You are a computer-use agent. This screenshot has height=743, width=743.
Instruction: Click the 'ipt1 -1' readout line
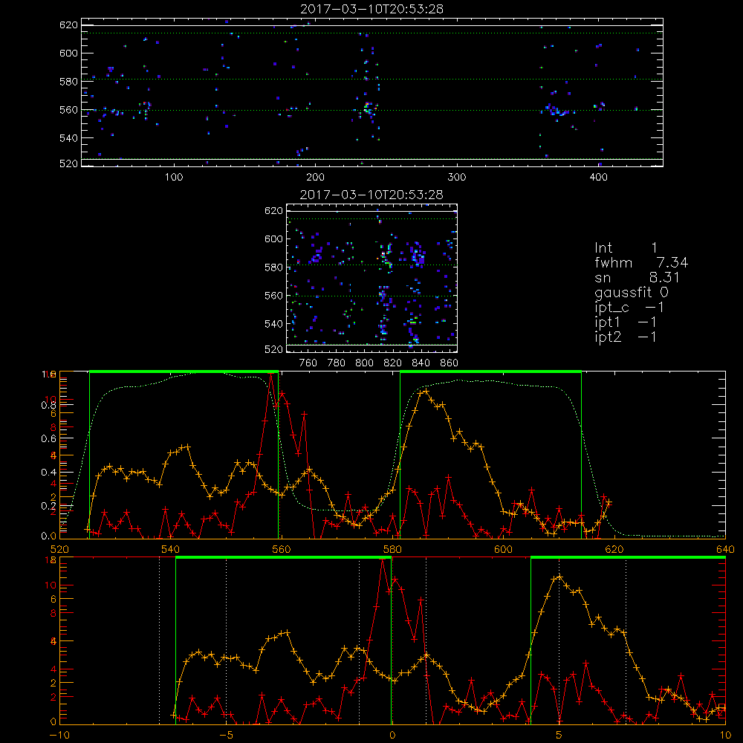tap(626, 322)
